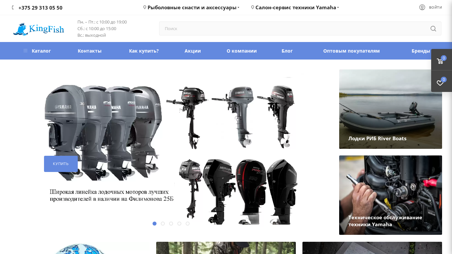Select the first slider dot
Image resolution: width=452 pixels, height=254 pixels.
tap(155, 224)
